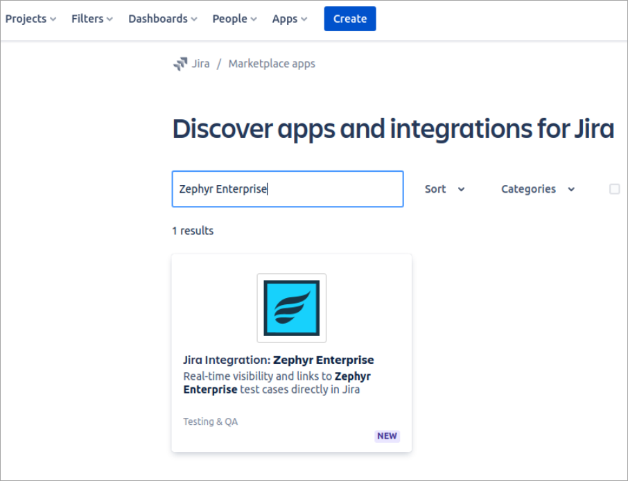Screen dimensions: 628x481
Task: Open Jira Integration: Zephyr Enterprise title
Action: pos(278,360)
